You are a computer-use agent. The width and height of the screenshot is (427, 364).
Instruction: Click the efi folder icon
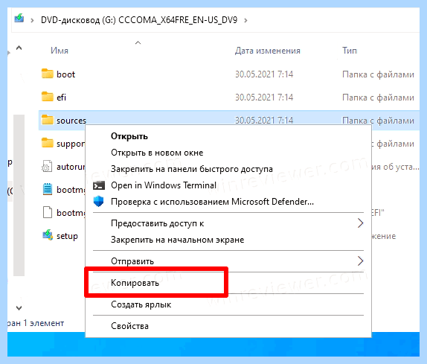tap(48, 97)
